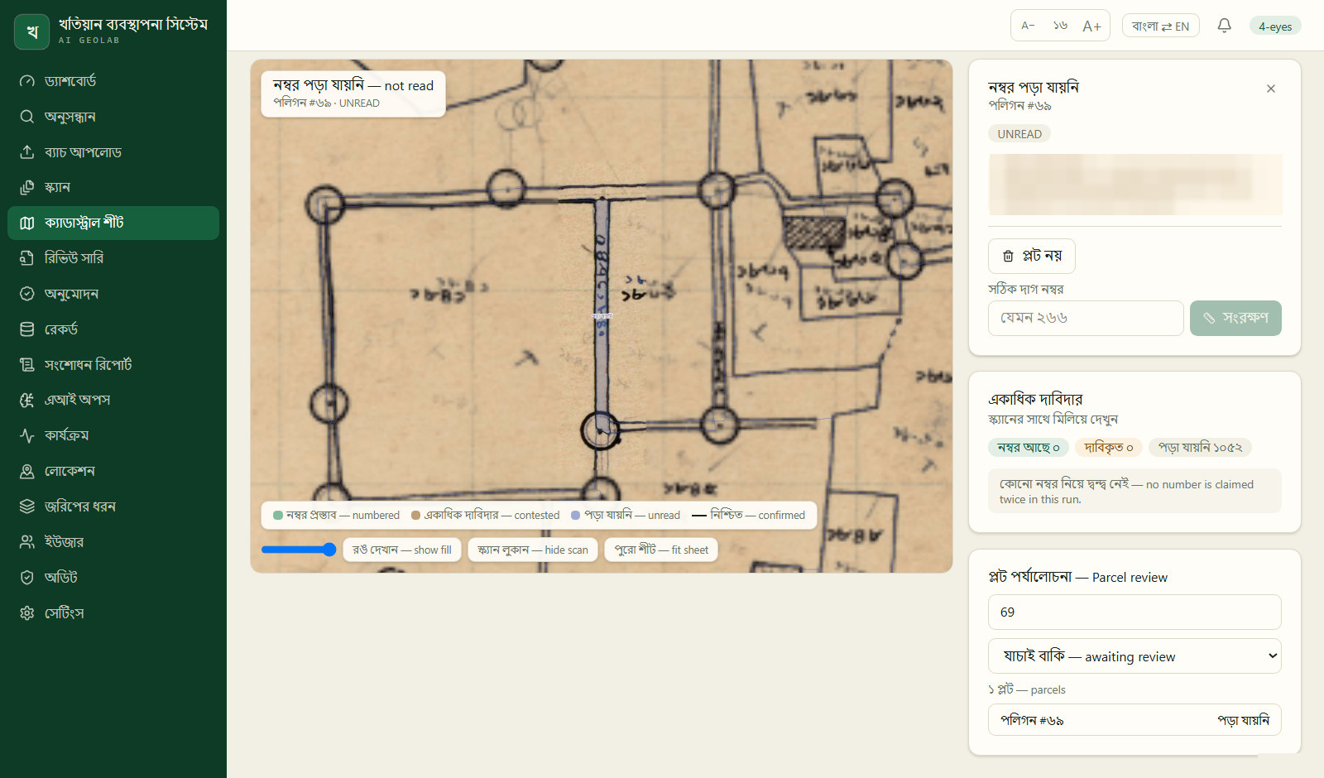This screenshot has height=778, width=1324.
Task: Click অডিট shield icon
Action: point(27,578)
